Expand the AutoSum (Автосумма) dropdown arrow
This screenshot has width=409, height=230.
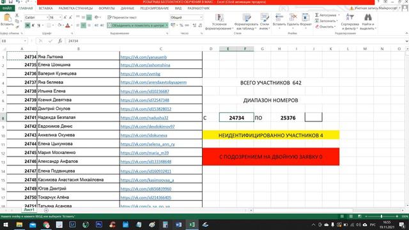[339, 15]
